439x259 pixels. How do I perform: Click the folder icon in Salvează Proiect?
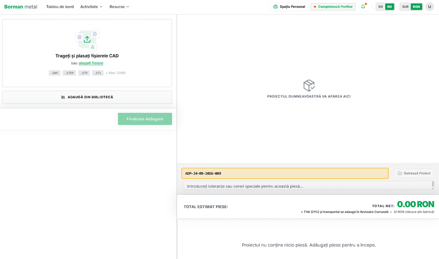[x=400, y=173]
